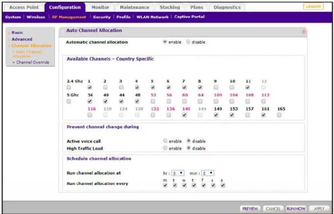Switch to the Monitor tab
334x214 pixels.
100,7
